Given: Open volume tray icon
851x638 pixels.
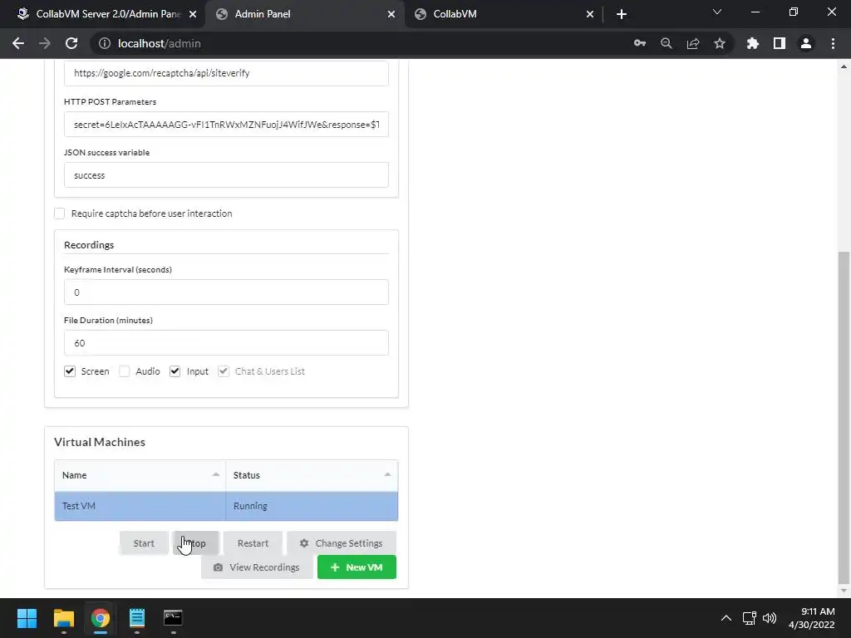Looking at the screenshot, I should (770, 618).
